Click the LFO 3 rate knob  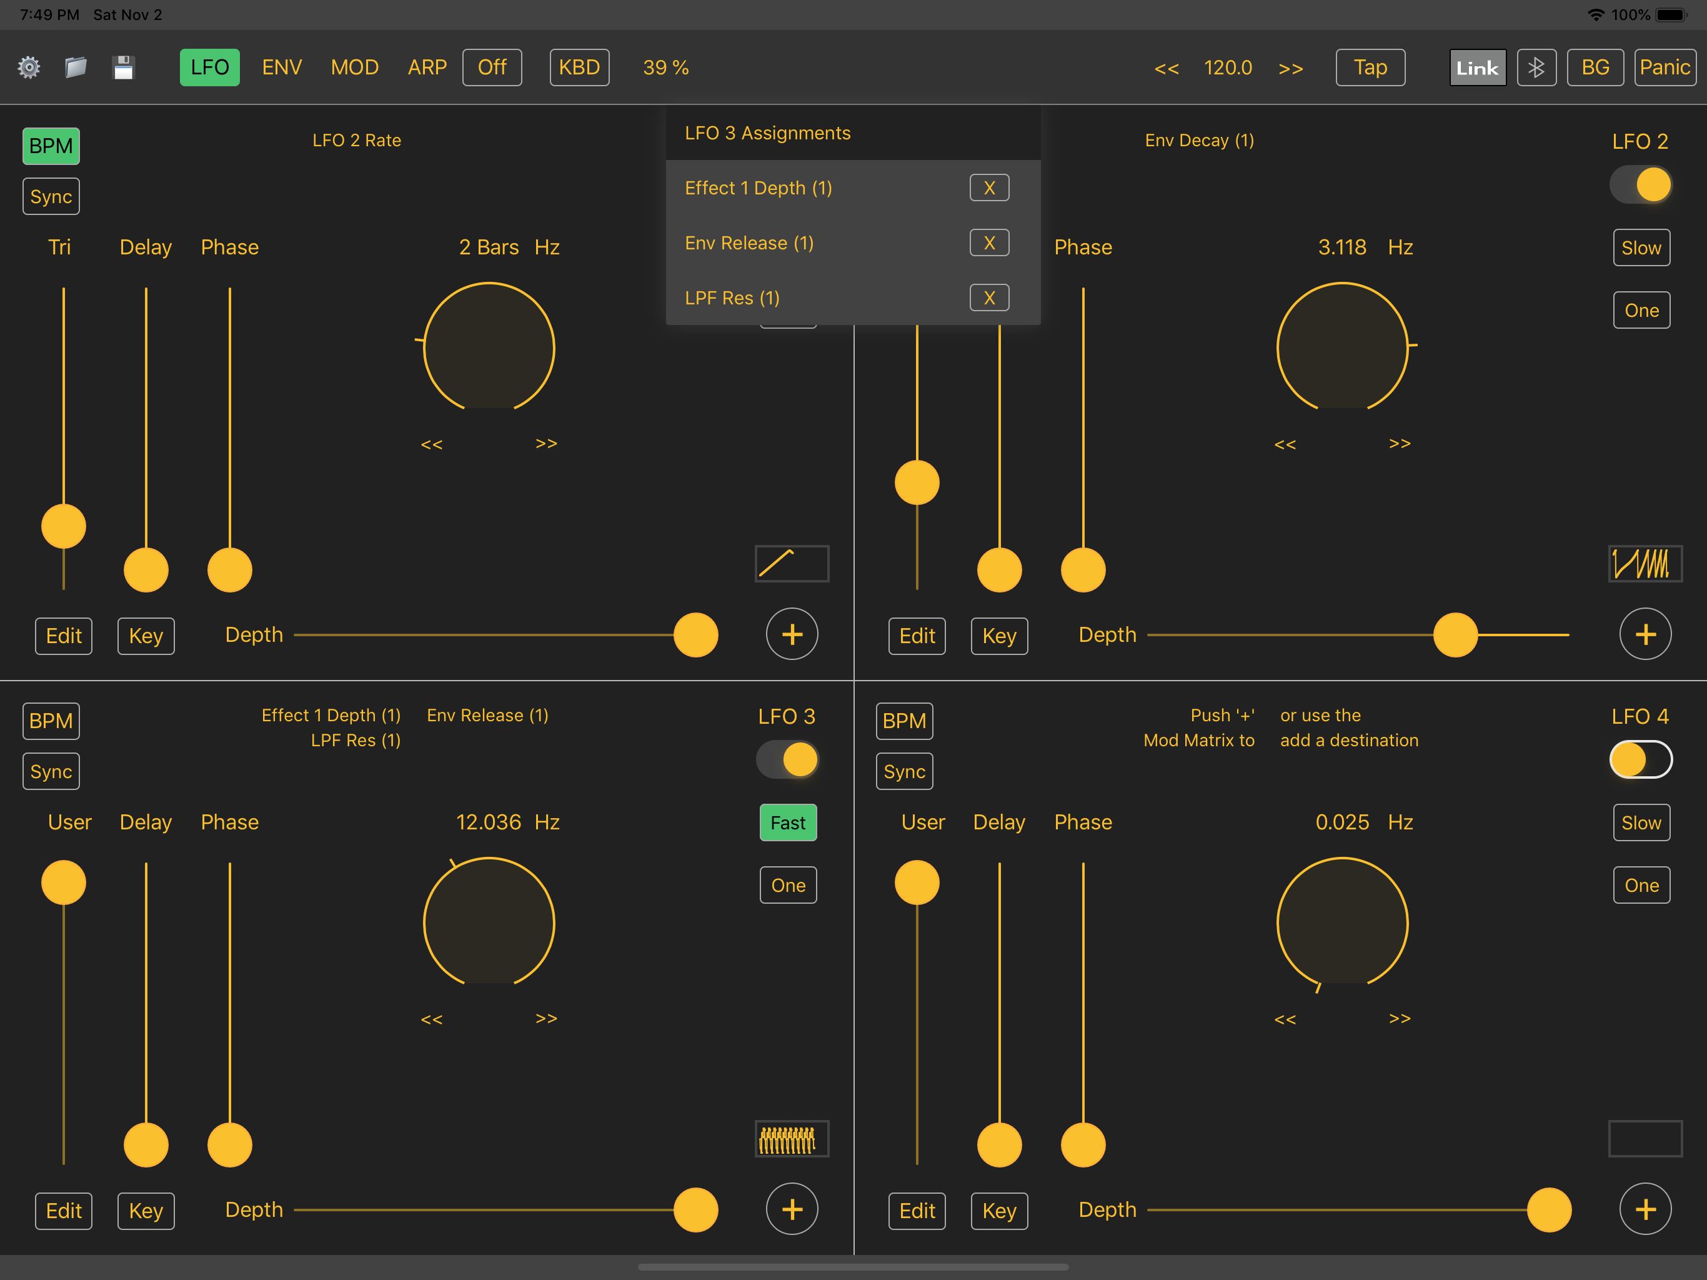(489, 922)
